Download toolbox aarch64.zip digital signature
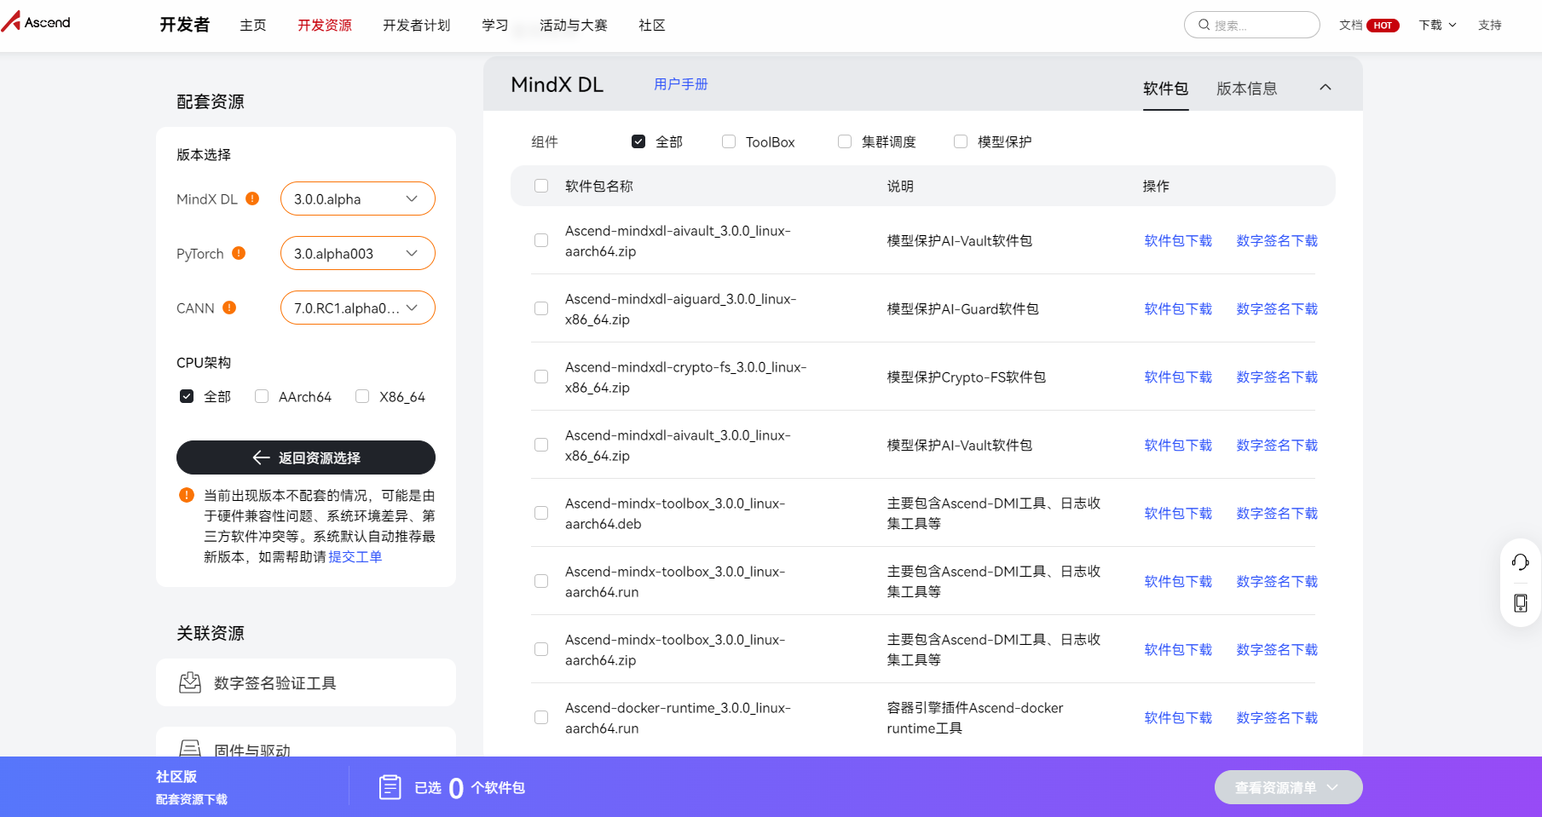 (1277, 649)
